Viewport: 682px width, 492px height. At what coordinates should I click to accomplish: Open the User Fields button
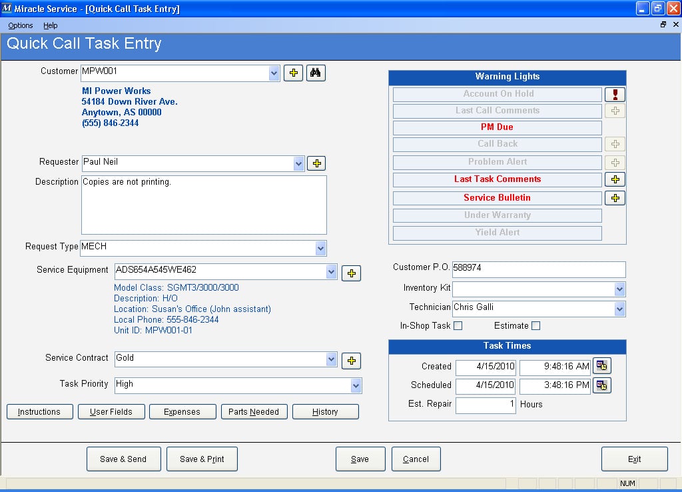pyautogui.click(x=111, y=412)
